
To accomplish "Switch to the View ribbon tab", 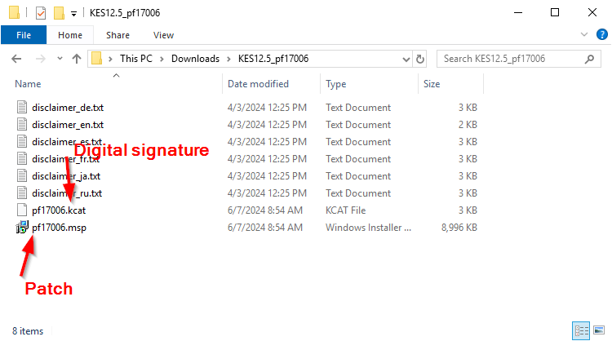I will (163, 35).
